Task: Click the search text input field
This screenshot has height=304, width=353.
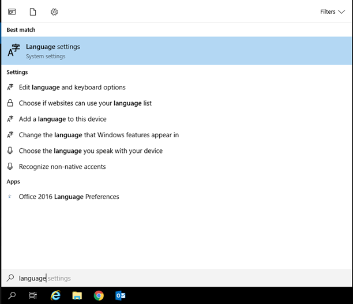Action: point(173,278)
